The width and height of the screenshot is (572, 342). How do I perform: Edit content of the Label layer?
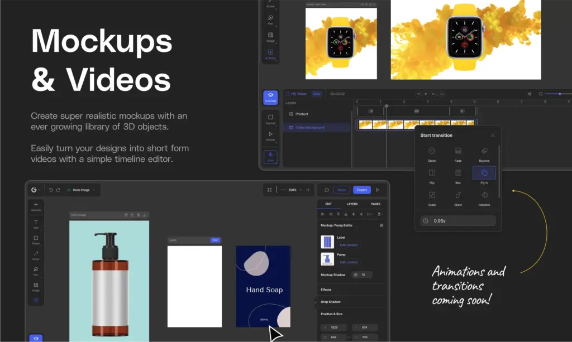(350, 245)
